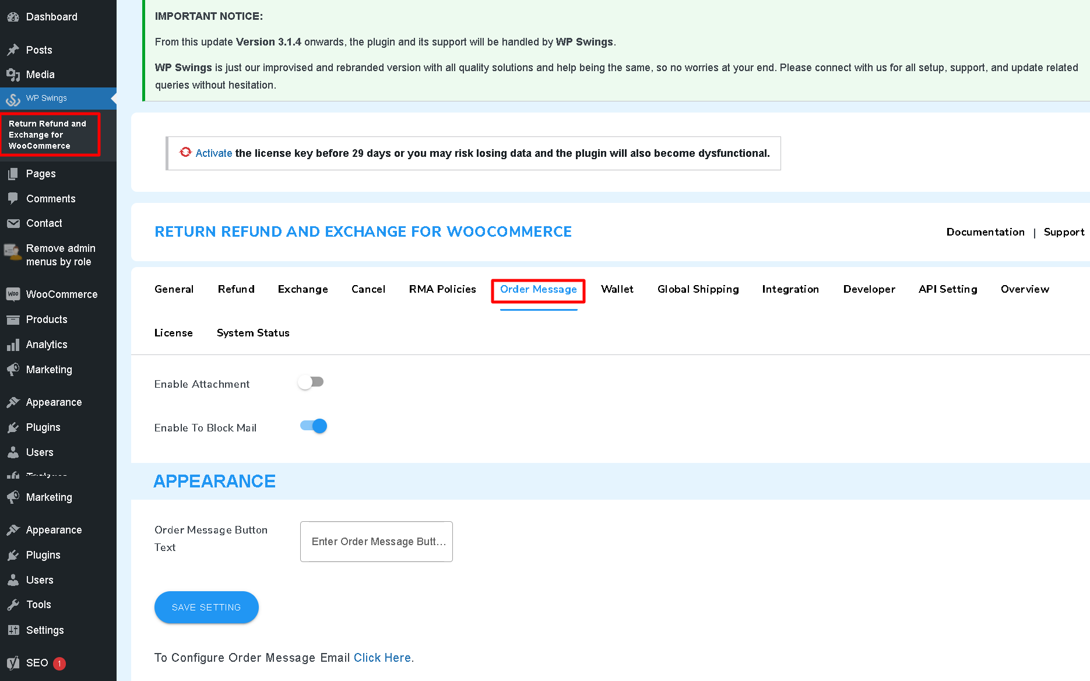1090x681 pixels.
Task: Click the first Marketing megaphone icon
Action: coord(13,370)
